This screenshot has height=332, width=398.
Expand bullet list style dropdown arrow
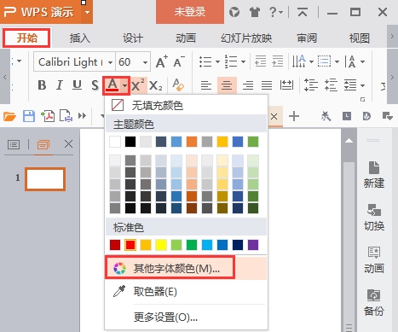point(217,61)
